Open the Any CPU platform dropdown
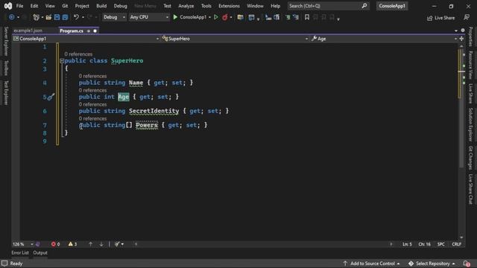Screen dimensions: 477x268 pyautogui.click(x=149, y=17)
